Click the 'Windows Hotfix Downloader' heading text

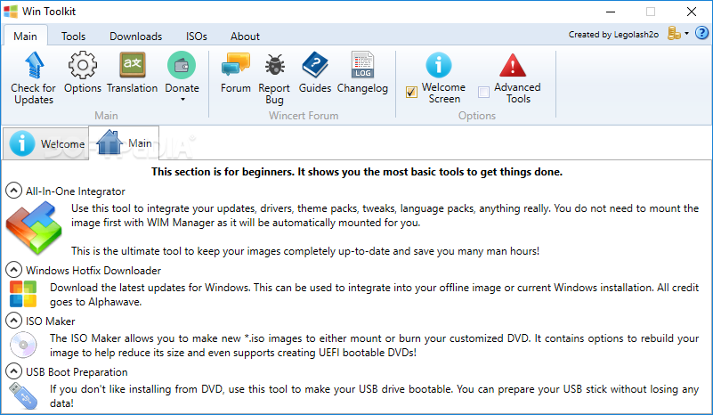(93, 271)
